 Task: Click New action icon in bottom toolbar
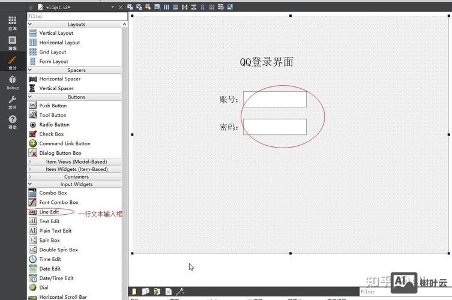(134, 292)
